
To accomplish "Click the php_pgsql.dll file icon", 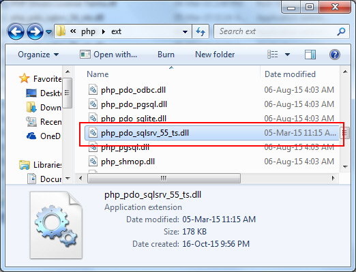I will [93, 147].
